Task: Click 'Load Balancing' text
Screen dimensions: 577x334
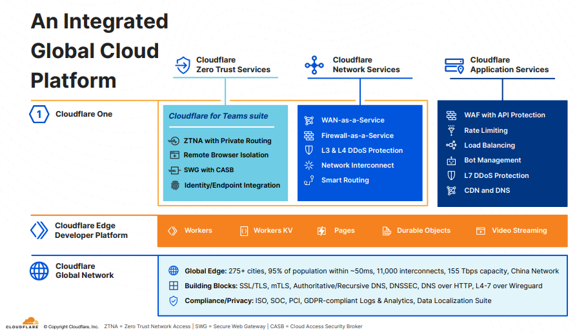Action: pos(489,145)
